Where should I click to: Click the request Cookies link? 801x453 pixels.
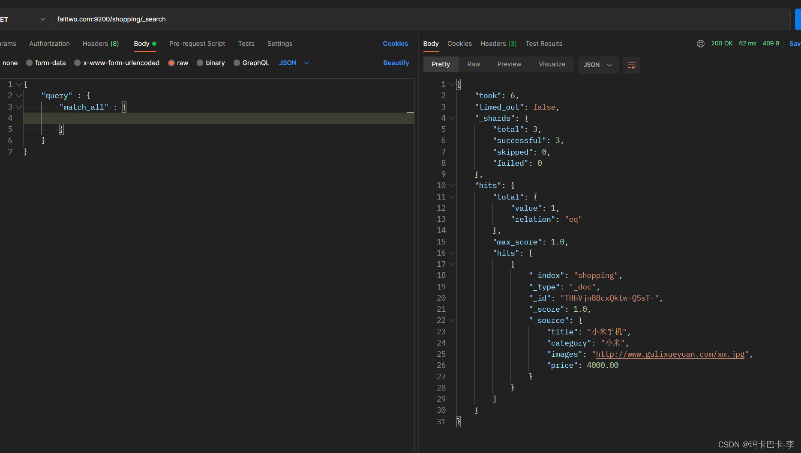tap(395, 44)
